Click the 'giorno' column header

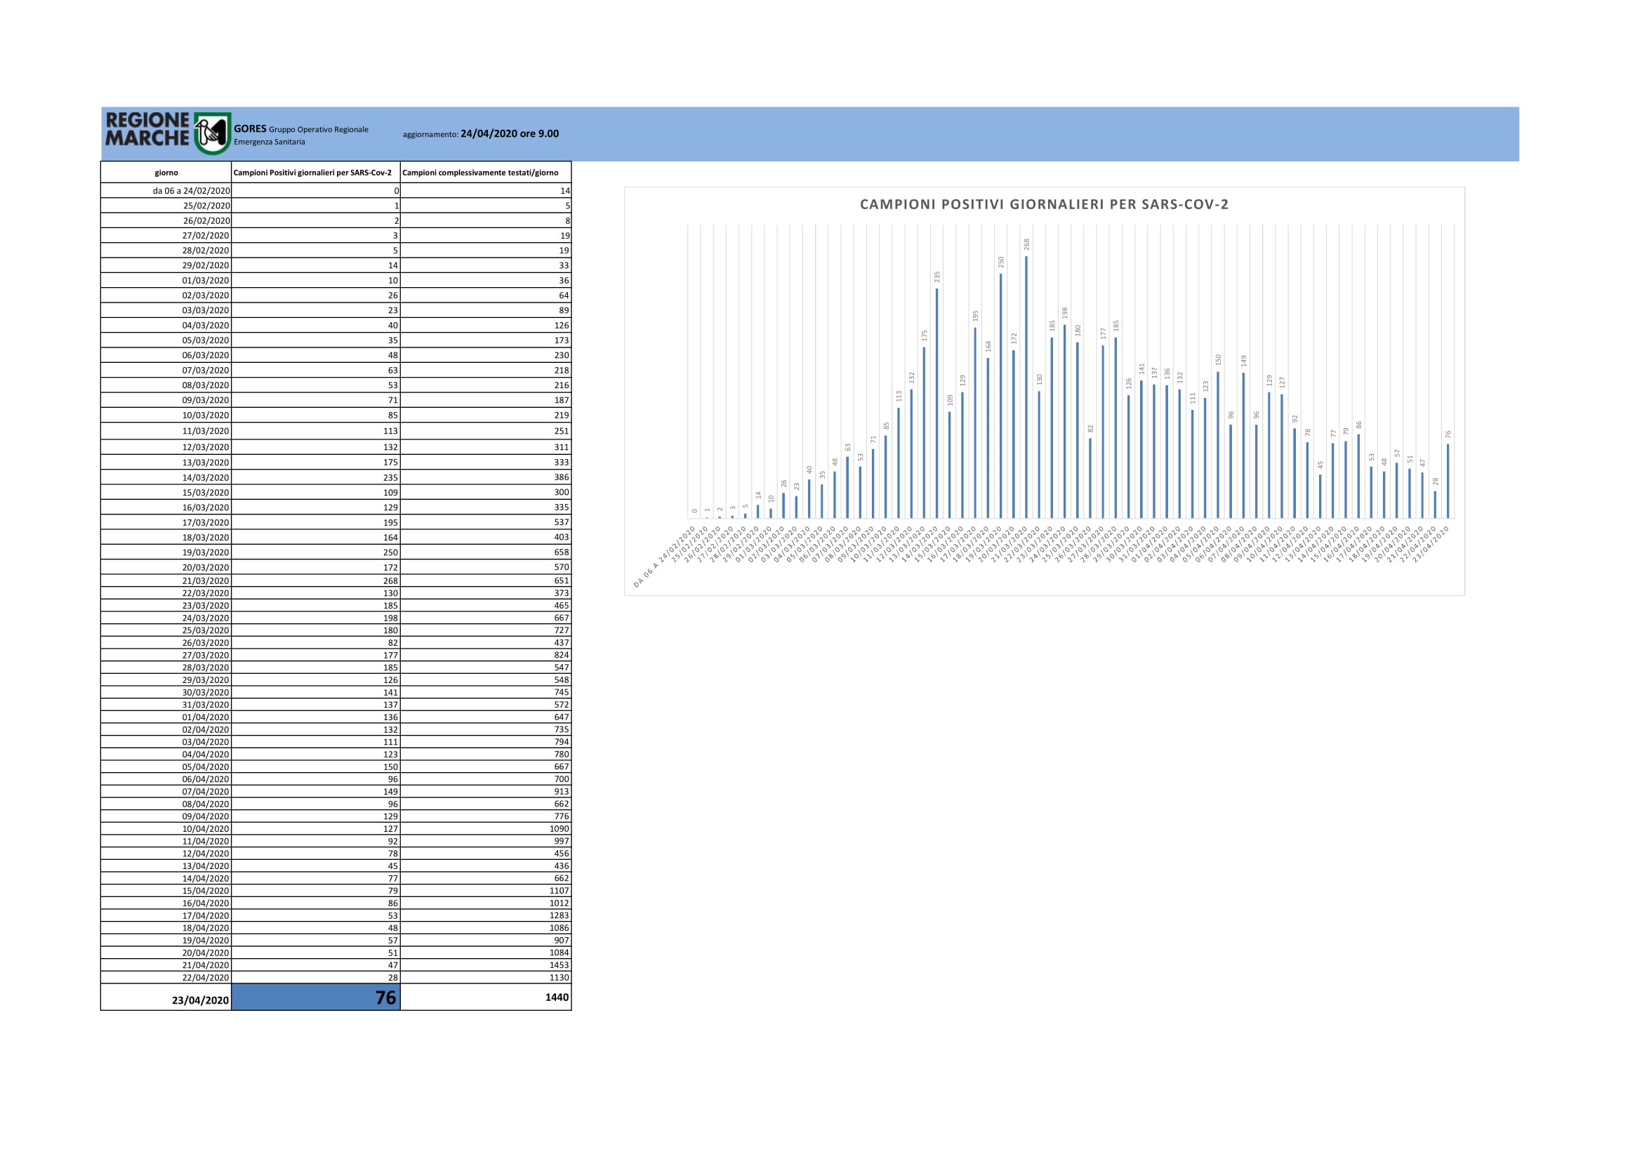click(x=166, y=172)
